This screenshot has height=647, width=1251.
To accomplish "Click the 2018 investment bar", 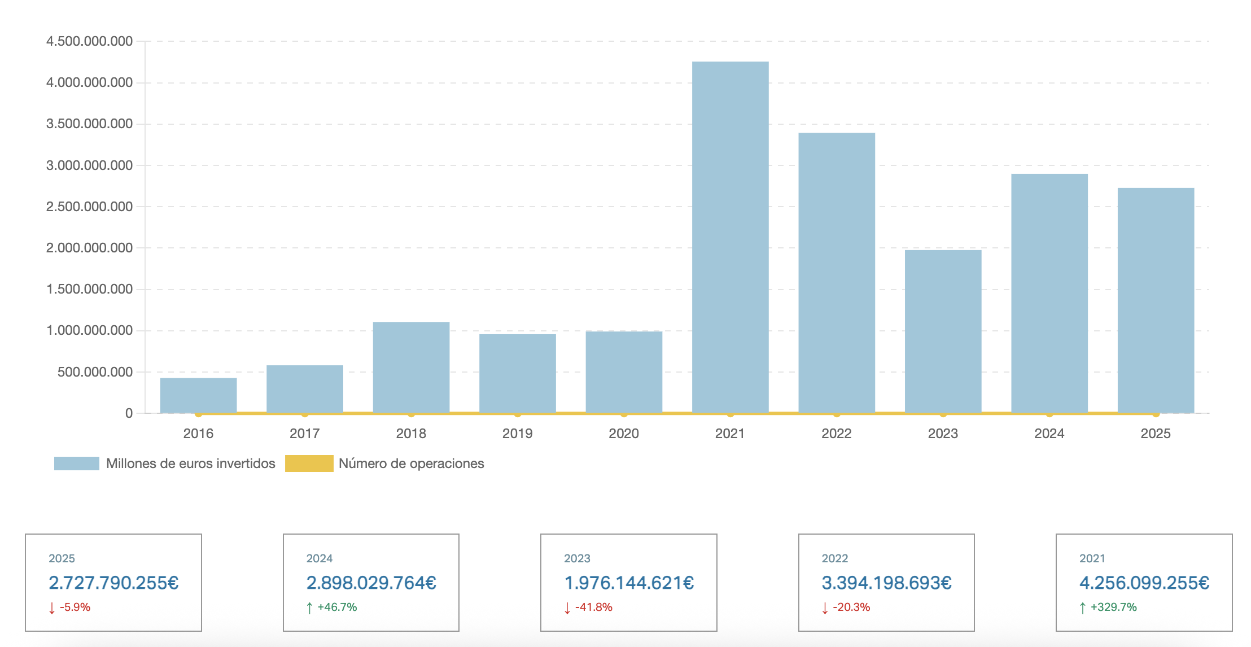I will tap(411, 367).
